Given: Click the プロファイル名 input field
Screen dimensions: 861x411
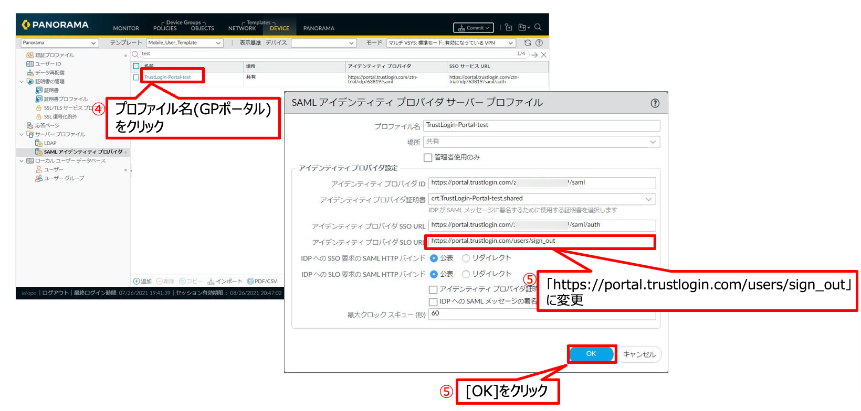Looking at the screenshot, I should [541, 125].
